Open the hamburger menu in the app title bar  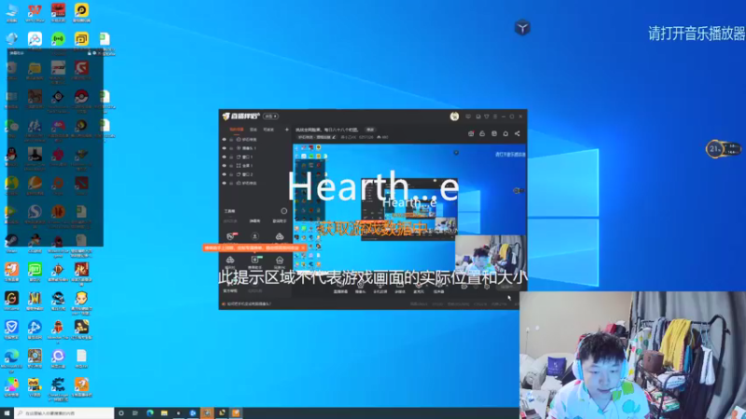pyautogui.click(x=495, y=116)
